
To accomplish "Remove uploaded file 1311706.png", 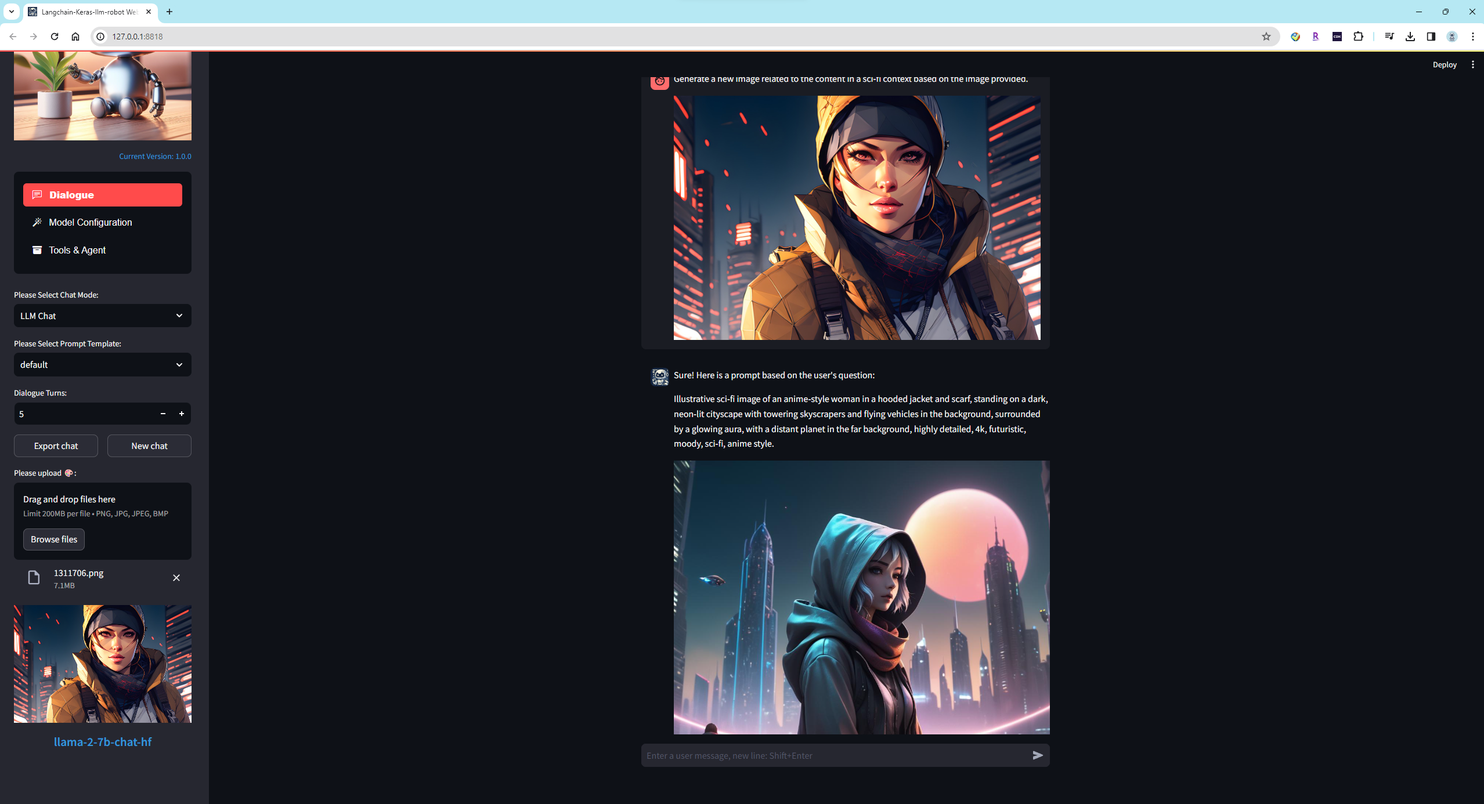I will [x=176, y=578].
